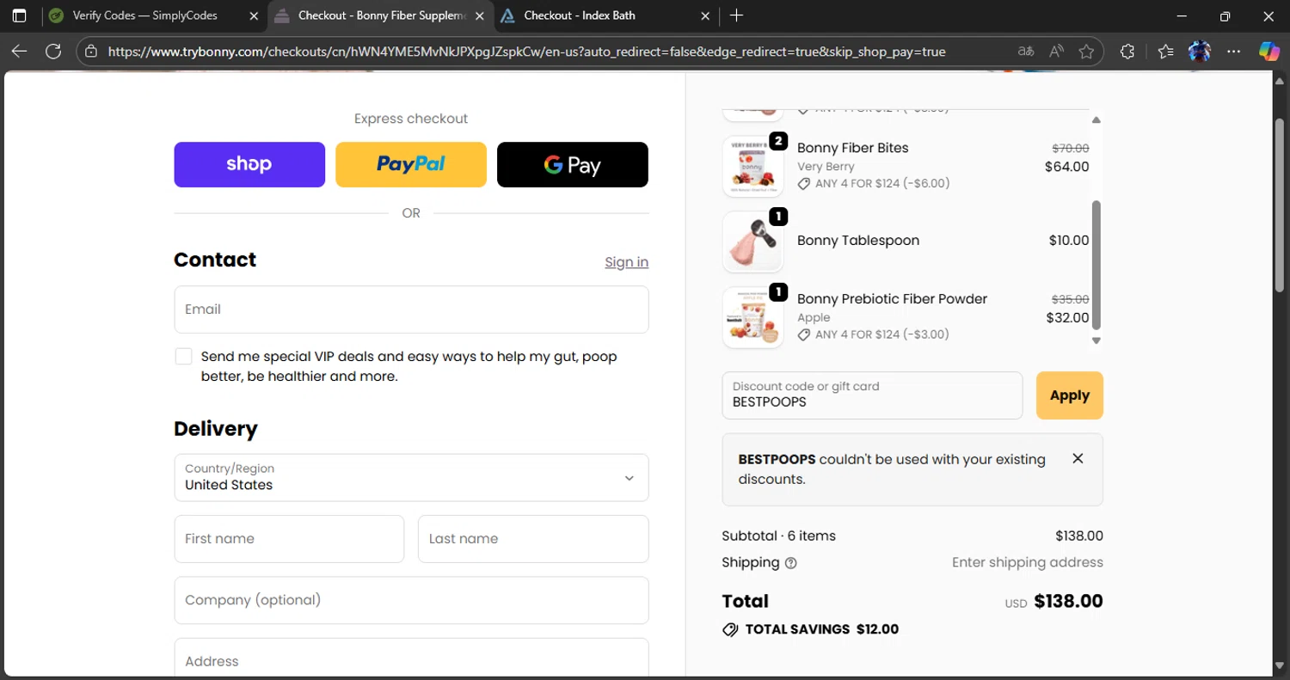Click the browser address bar URL
1290x680 pixels.
[526, 52]
